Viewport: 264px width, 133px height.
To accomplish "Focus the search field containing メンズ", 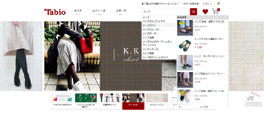I will (x=166, y=12).
